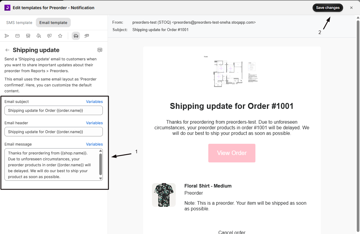This screenshot has height=234, width=360.
Task: Click the 'Shipping update for Order #1001' preview heading
Action: pyautogui.click(x=232, y=106)
